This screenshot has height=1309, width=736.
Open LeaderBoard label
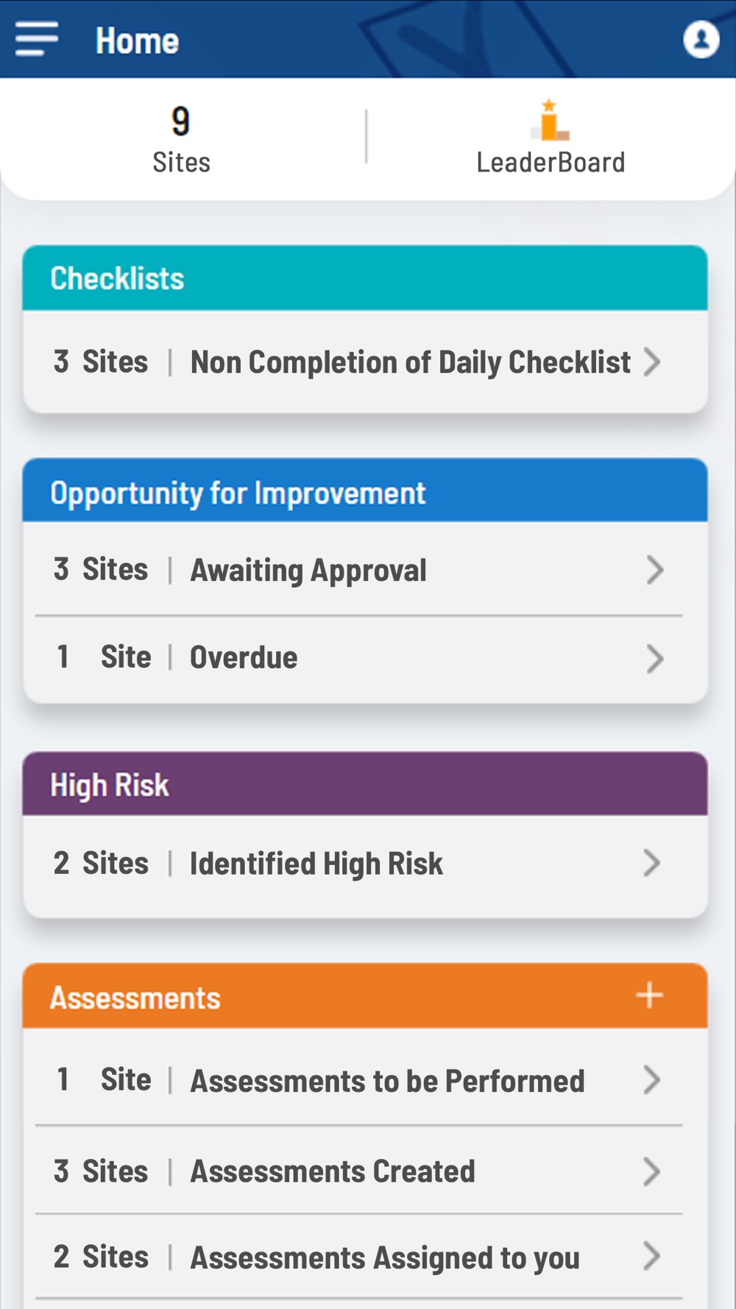[x=551, y=163]
